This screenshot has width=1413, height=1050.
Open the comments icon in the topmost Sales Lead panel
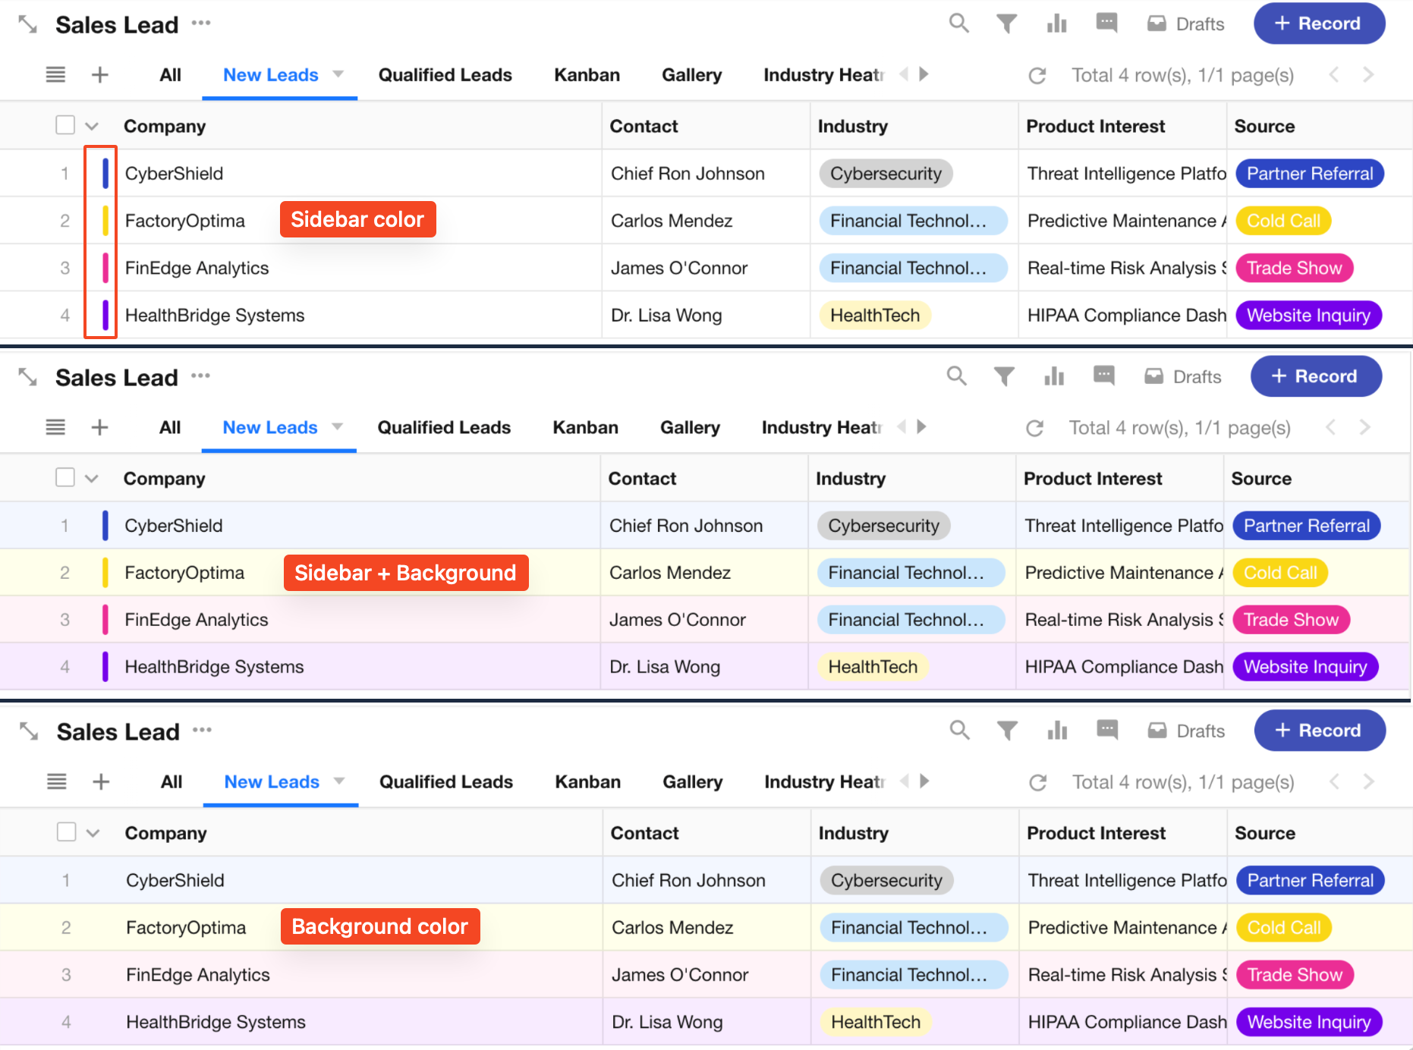(x=1106, y=24)
